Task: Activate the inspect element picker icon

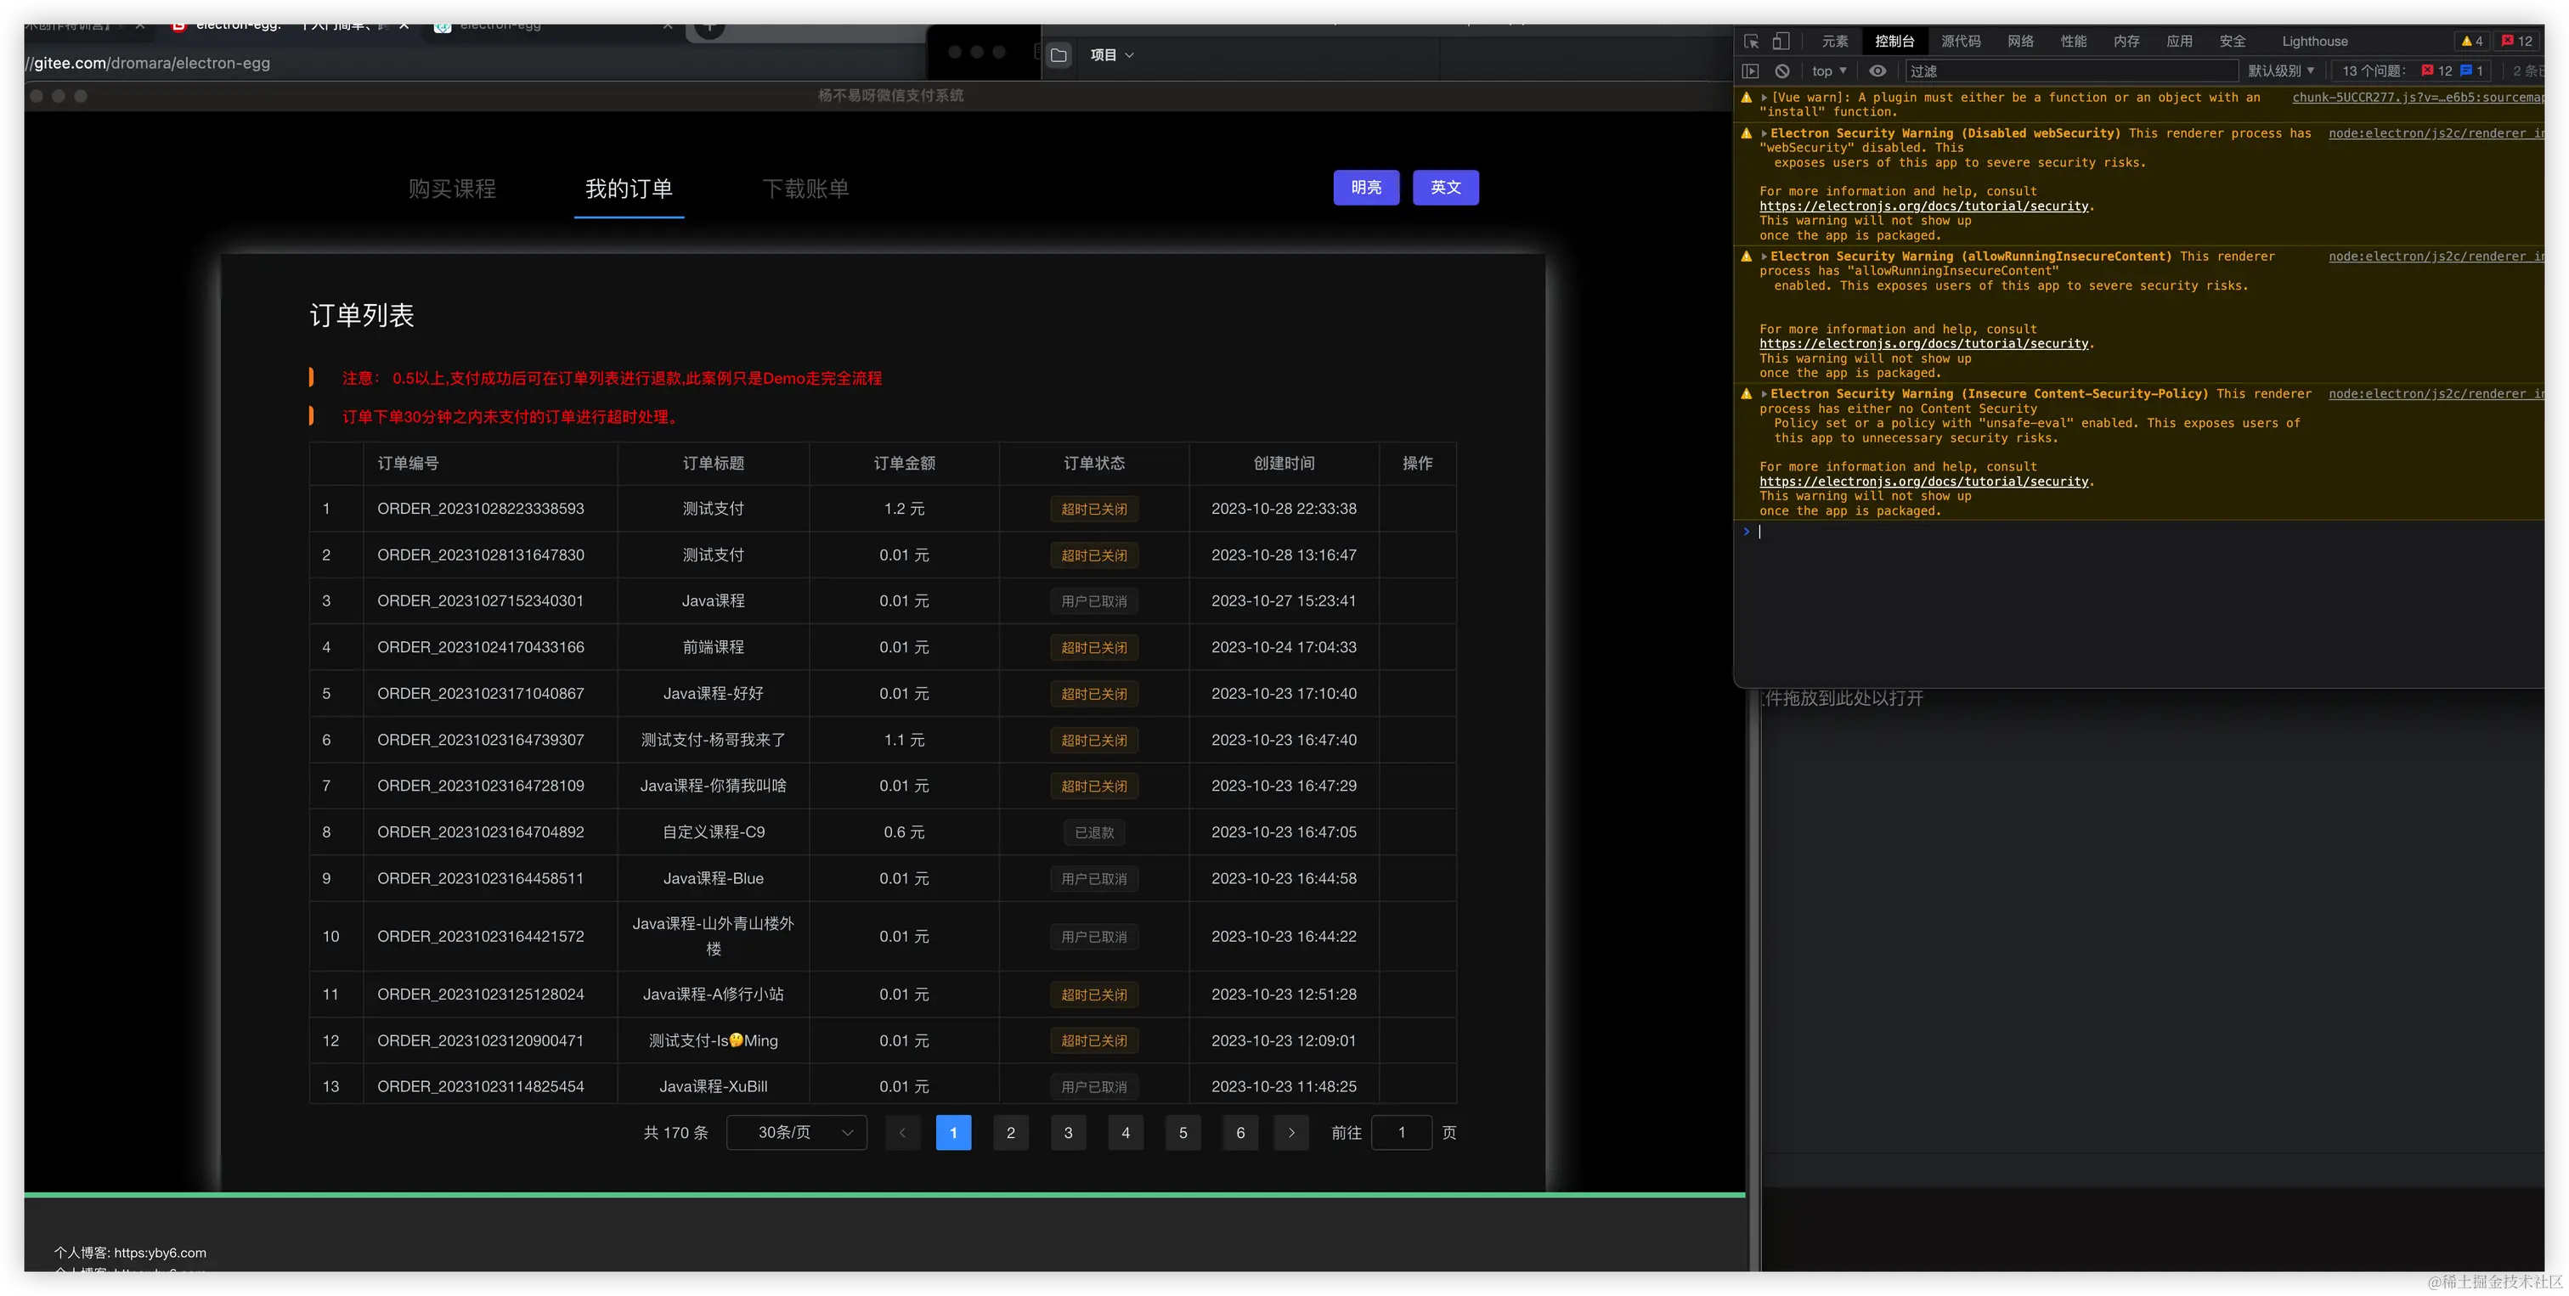Action: pyautogui.click(x=1751, y=41)
